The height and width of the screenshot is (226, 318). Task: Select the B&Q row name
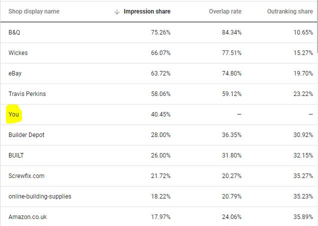[15, 32]
